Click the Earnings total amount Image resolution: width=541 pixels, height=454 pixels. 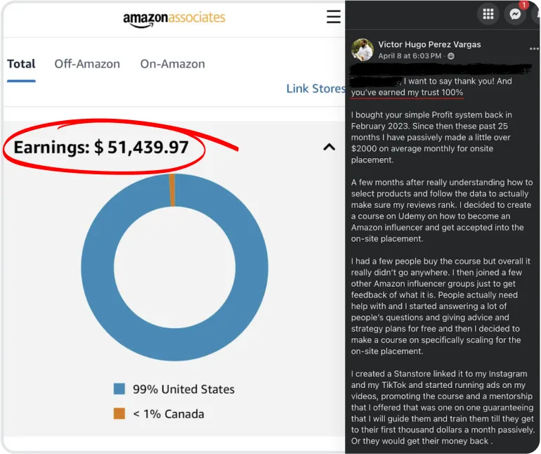point(148,147)
